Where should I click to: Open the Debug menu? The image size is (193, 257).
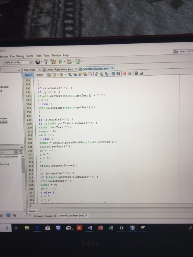click(x=20, y=56)
